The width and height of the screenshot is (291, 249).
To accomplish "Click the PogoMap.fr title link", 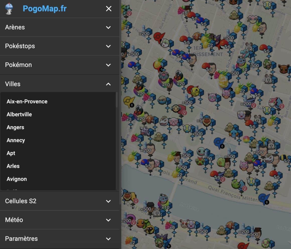I will (x=45, y=9).
